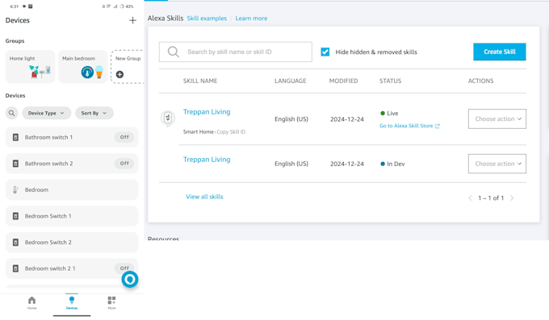Image resolution: width=549 pixels, height=320 pixels.
Task: Toggle Bedroom switch 2 1 Off button
Action: coord(124,268)
